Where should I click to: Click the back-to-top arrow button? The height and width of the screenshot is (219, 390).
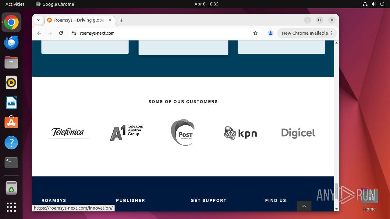pos(304,206)
